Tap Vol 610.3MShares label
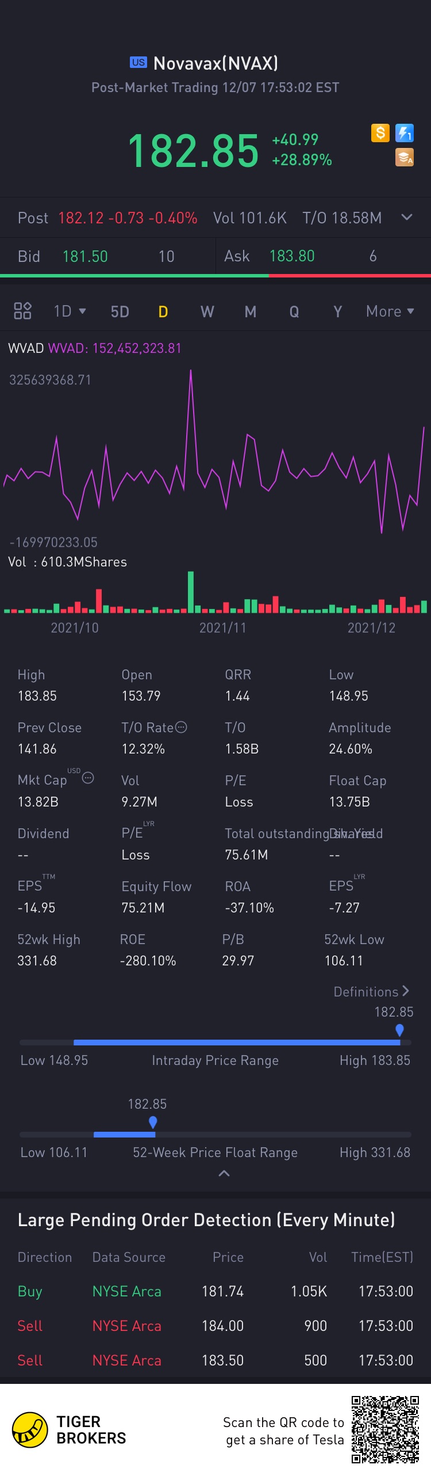Image resolution: width=431 pixels, height=1476 pixels. (68, 562)
